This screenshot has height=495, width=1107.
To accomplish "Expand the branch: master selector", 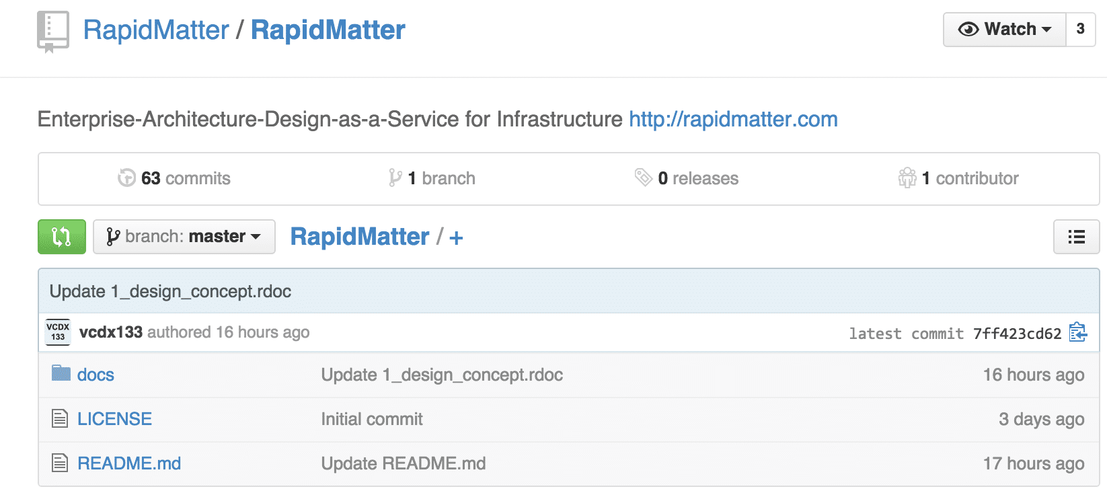I will [184, 237].
